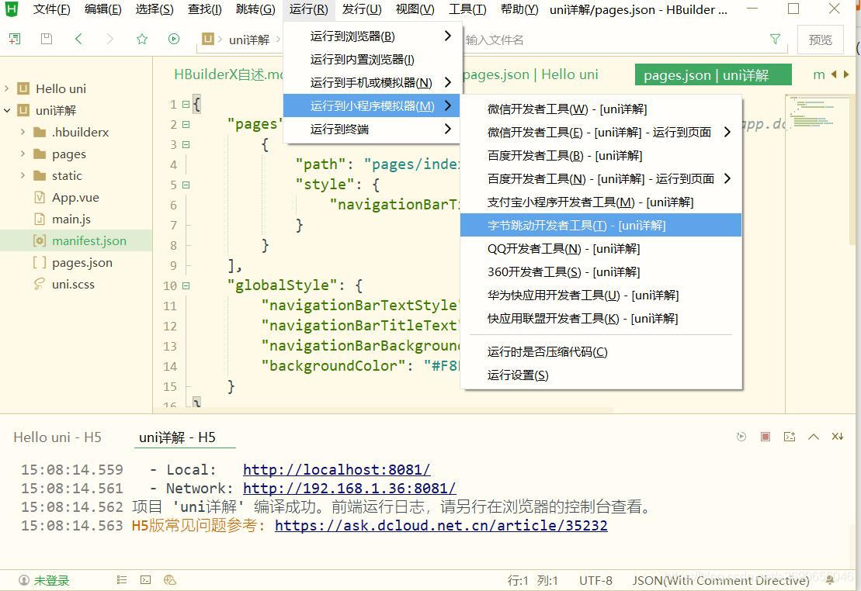Click the 预览 preview button

(x=820, y=40)
